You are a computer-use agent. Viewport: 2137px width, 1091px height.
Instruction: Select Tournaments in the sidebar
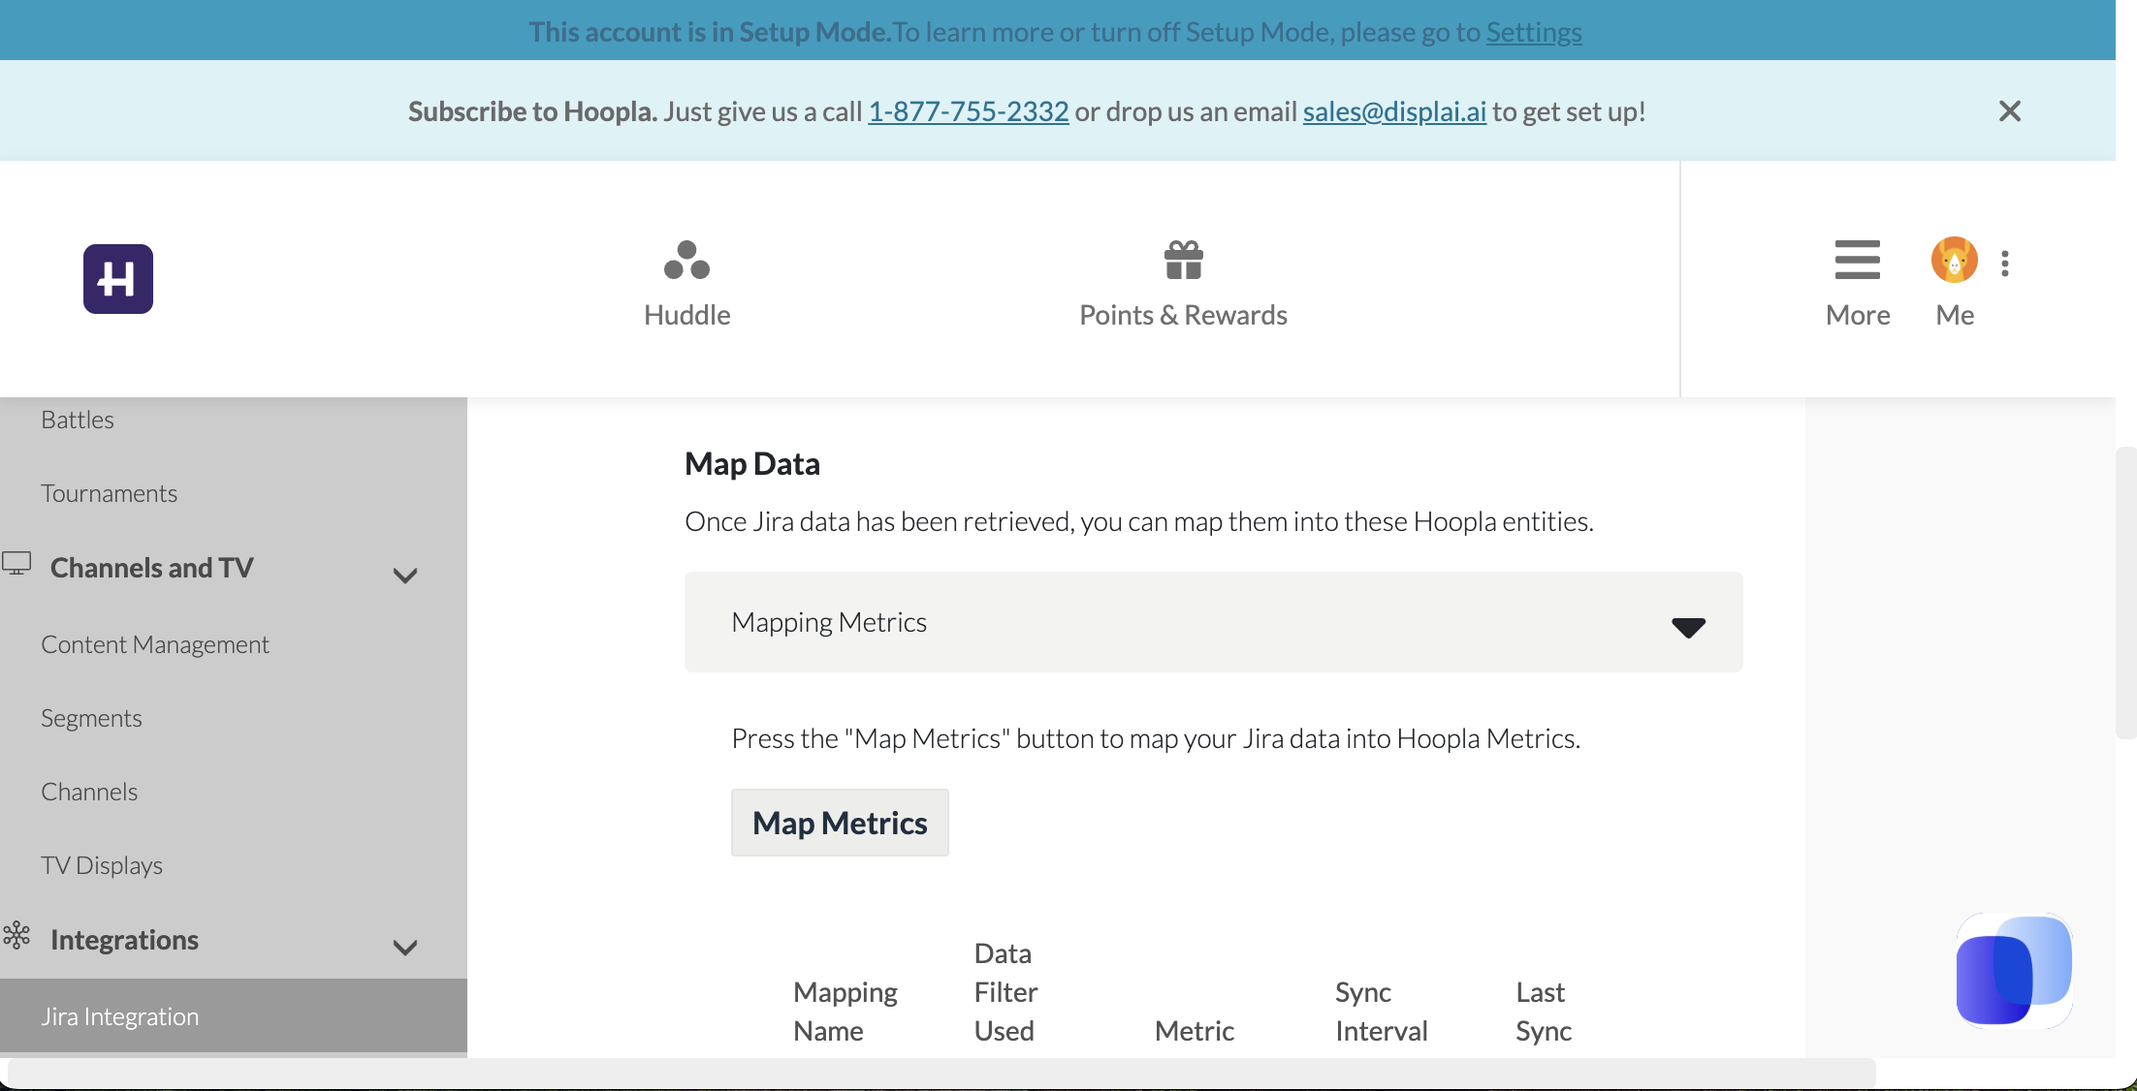[109, 493]
